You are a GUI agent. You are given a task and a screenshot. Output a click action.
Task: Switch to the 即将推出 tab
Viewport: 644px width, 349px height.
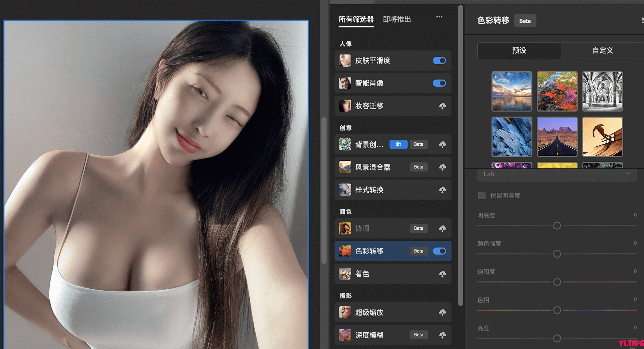[x=397, y=19]
